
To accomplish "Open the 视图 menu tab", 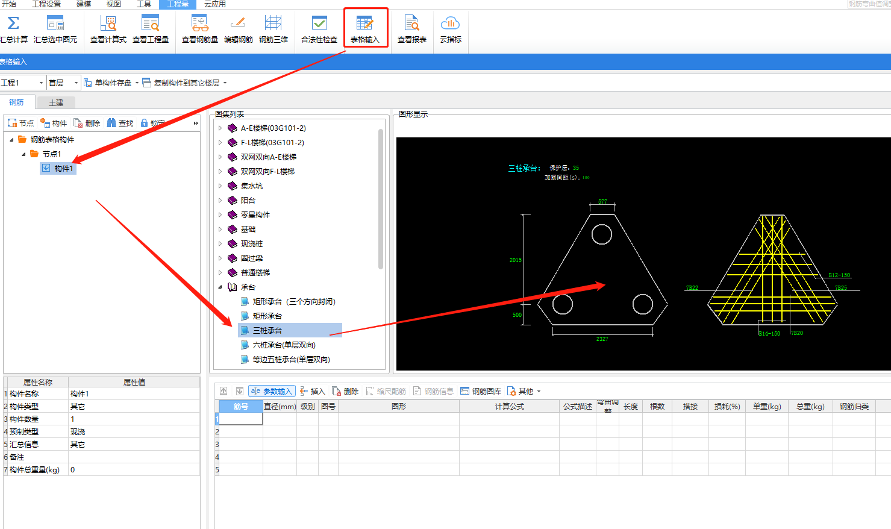I will click(114, 4).
